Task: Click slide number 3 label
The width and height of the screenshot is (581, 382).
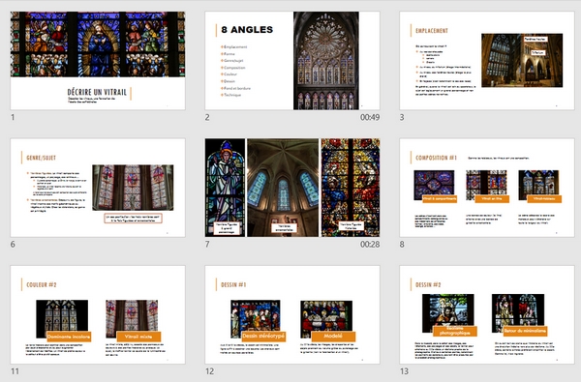Action: click(402, 117)
